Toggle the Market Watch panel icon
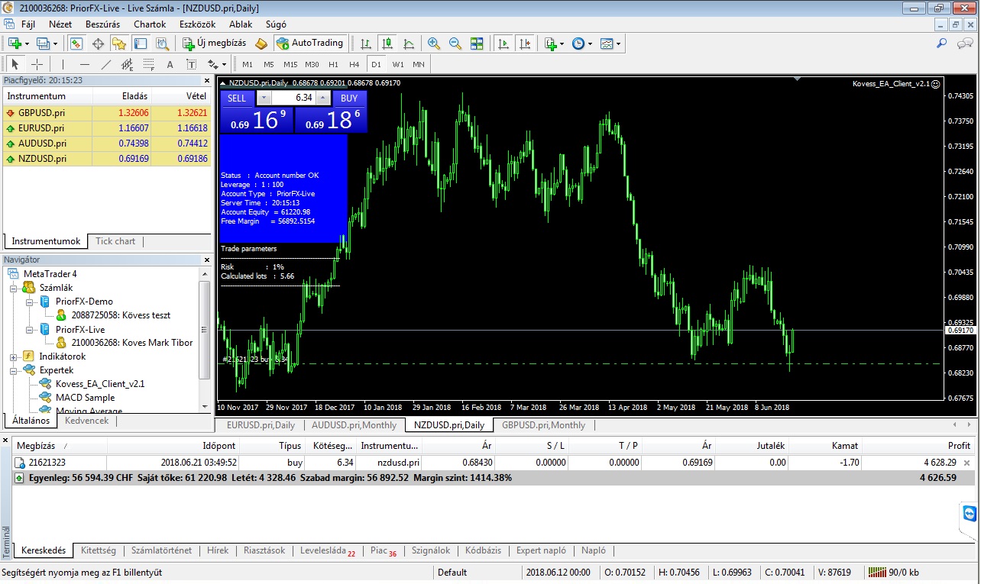This screenshot has height=584, width=981. 77,44
